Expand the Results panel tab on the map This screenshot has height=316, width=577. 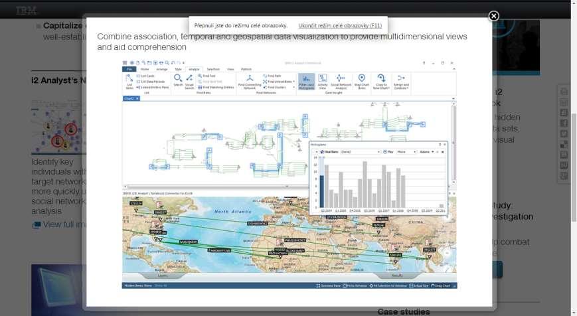(396, 276)
